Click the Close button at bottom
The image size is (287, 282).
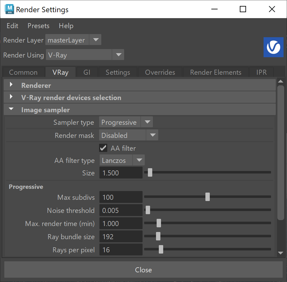coord(143,269)
